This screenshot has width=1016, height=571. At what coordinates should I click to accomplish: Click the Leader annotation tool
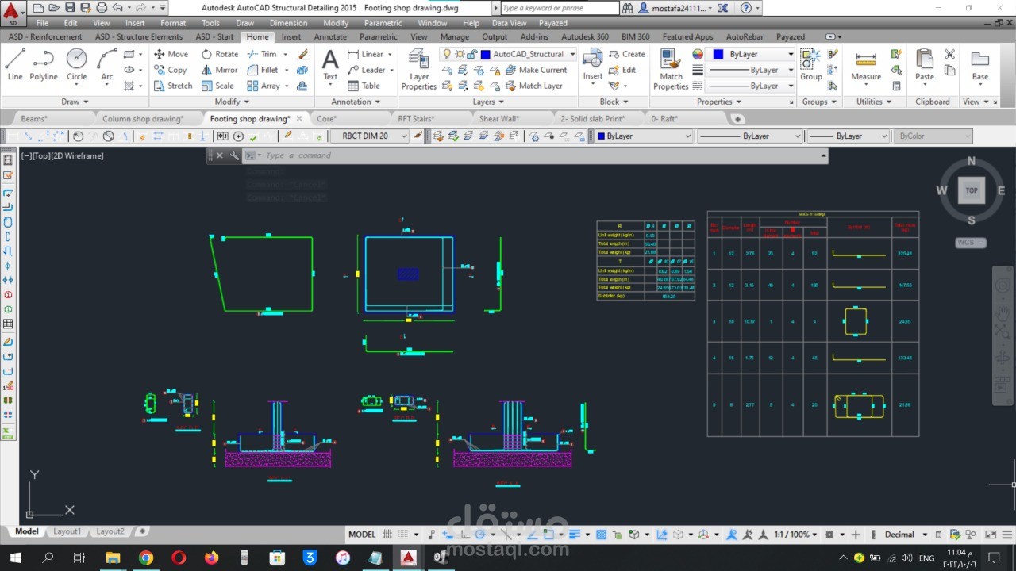(367, 70)
